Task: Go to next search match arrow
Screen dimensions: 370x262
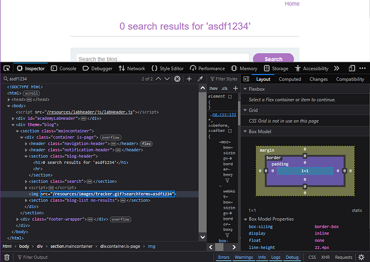Action: tap(167, 79)
